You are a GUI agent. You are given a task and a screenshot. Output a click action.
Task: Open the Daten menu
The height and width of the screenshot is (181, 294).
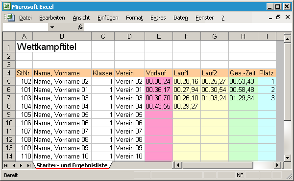(x=180, y=18)
